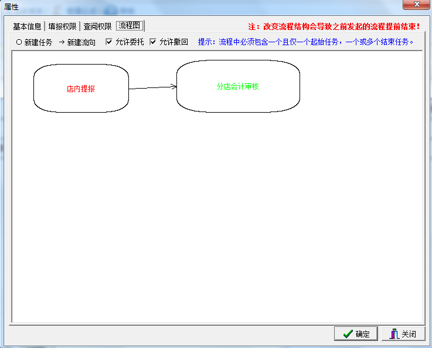Select the 分店会计审核 task node

238,86
